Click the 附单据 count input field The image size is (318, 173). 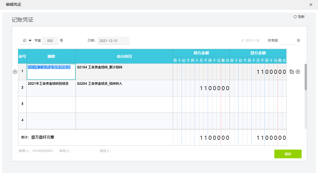tap(287, 41)
